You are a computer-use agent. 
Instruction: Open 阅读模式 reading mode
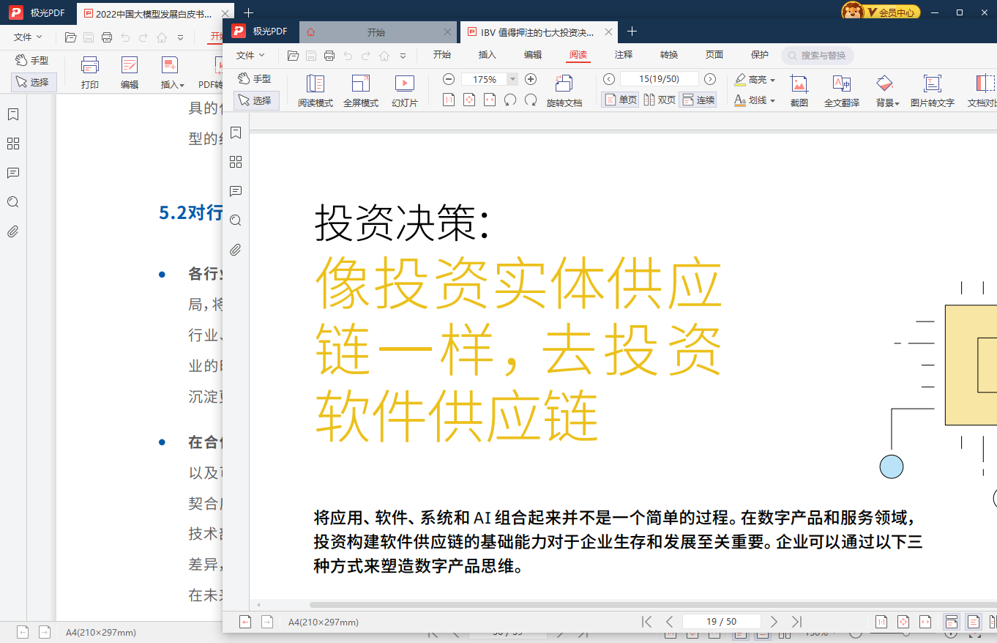tap(315, 89)
